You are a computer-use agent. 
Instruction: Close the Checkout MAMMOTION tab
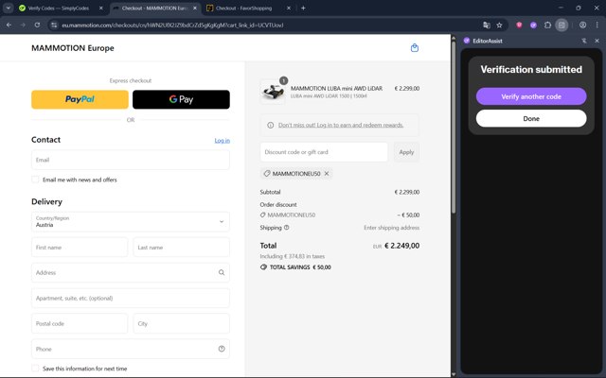click(x=195, y=8)
